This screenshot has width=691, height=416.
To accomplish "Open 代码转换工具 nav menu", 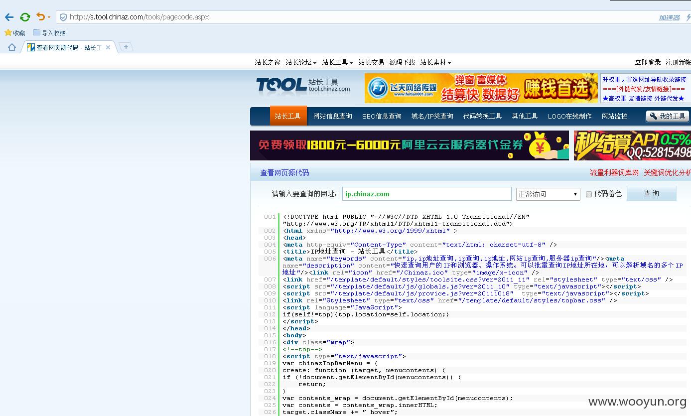I will [482, 116].
